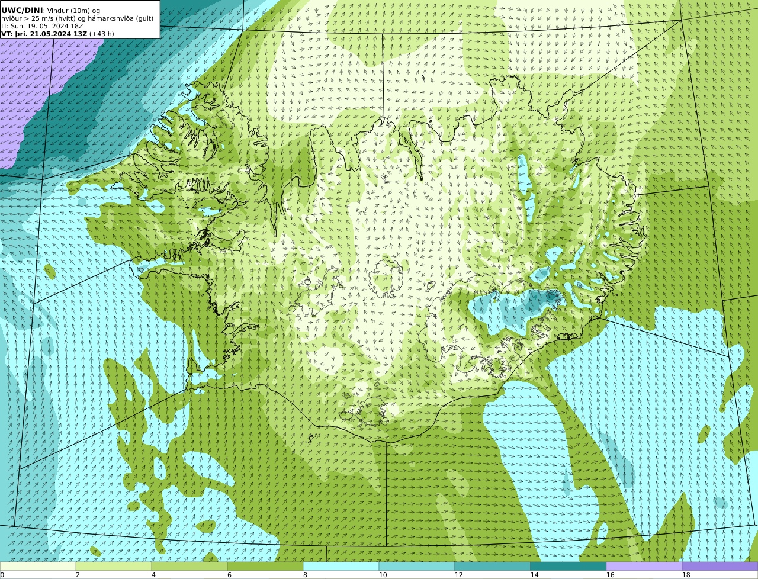Click the legend tick label '6'

coord(229,575)
